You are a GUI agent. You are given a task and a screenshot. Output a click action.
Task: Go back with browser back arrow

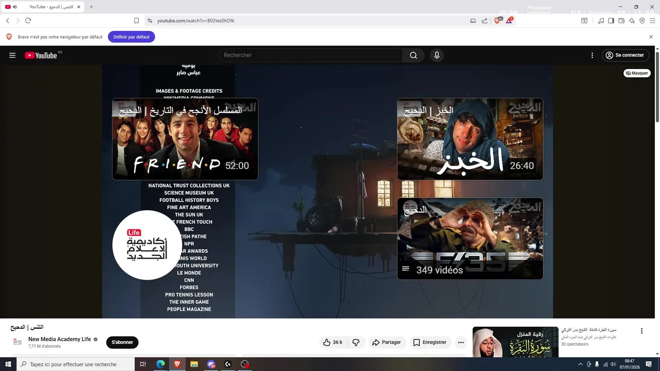pyautogui.click(x=8, y=21)
